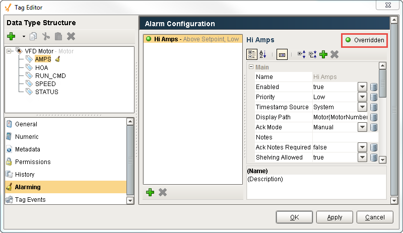Switch to the Permissions section
Screen dimensions: 403x233
pyautogui.click(x=32, y=162)
